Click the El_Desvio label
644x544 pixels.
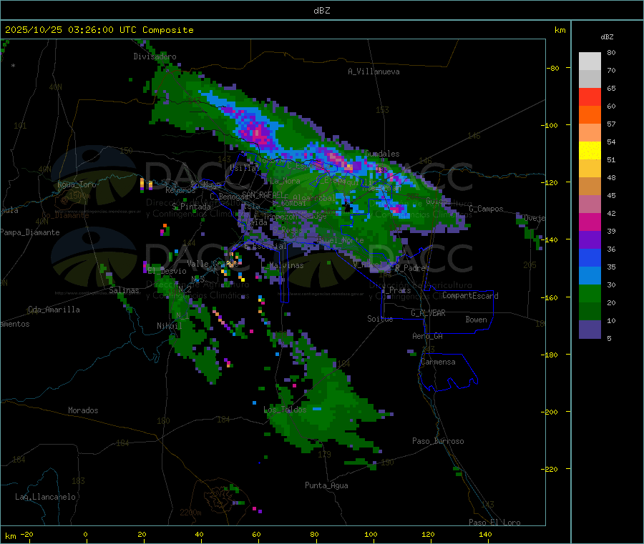tap(167, 271)
